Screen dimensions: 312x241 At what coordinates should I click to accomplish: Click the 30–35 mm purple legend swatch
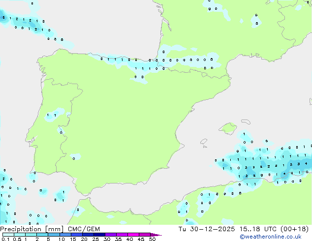point(111,235)
